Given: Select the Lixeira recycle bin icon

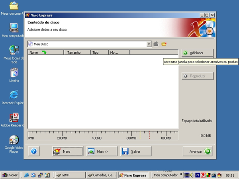Looking at the screenshot, I should point(14,75).
